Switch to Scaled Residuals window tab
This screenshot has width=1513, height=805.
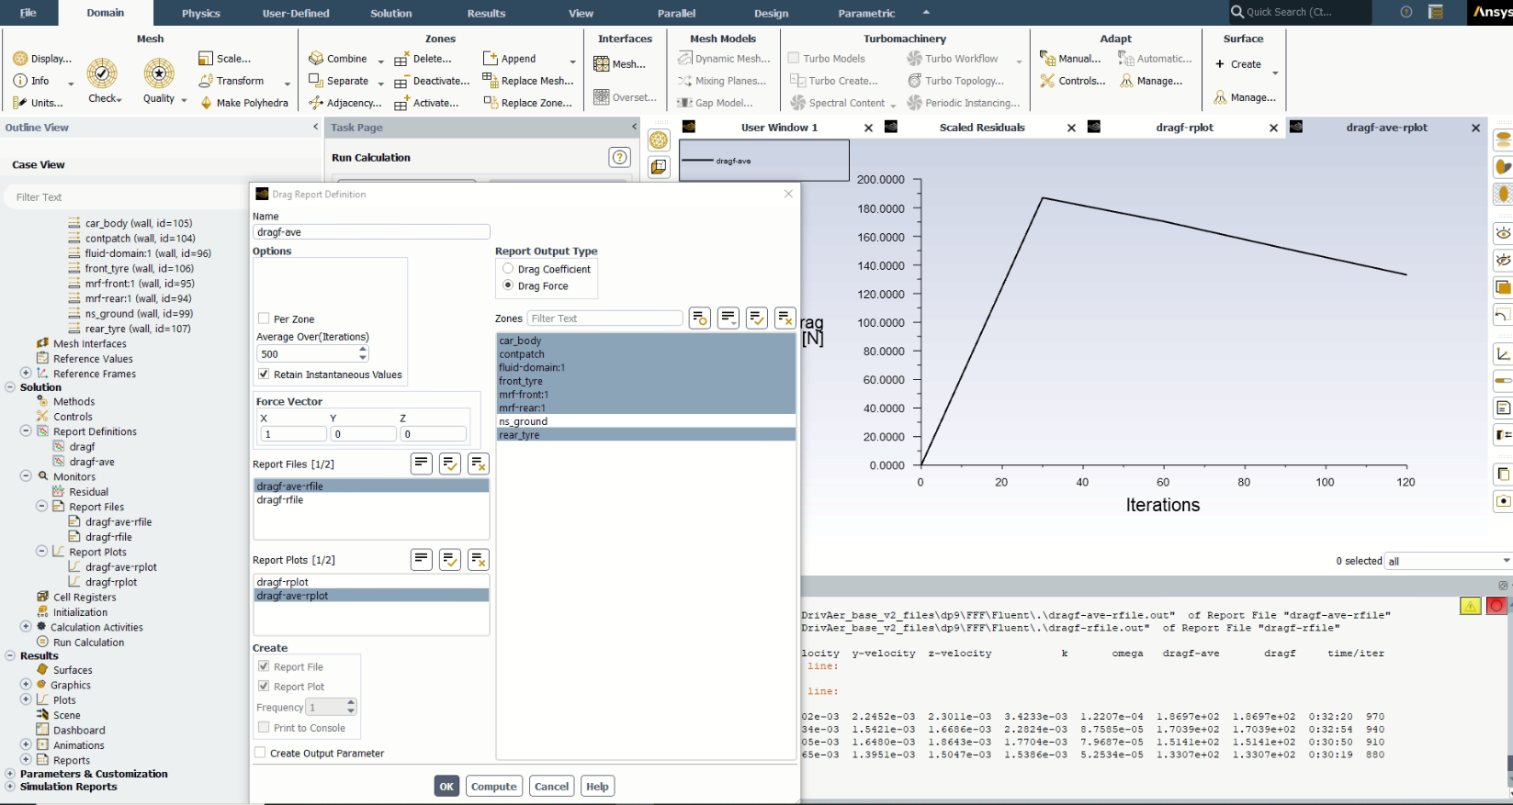982,128
